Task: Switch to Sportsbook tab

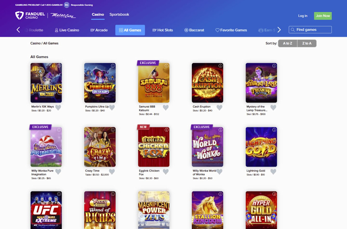Action: pos(119,14)
